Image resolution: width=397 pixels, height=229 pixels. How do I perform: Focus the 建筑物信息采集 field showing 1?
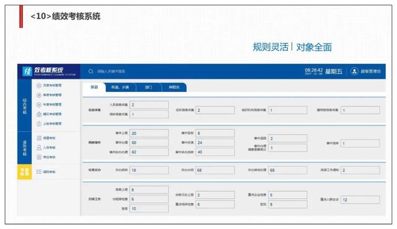(360, 110)
